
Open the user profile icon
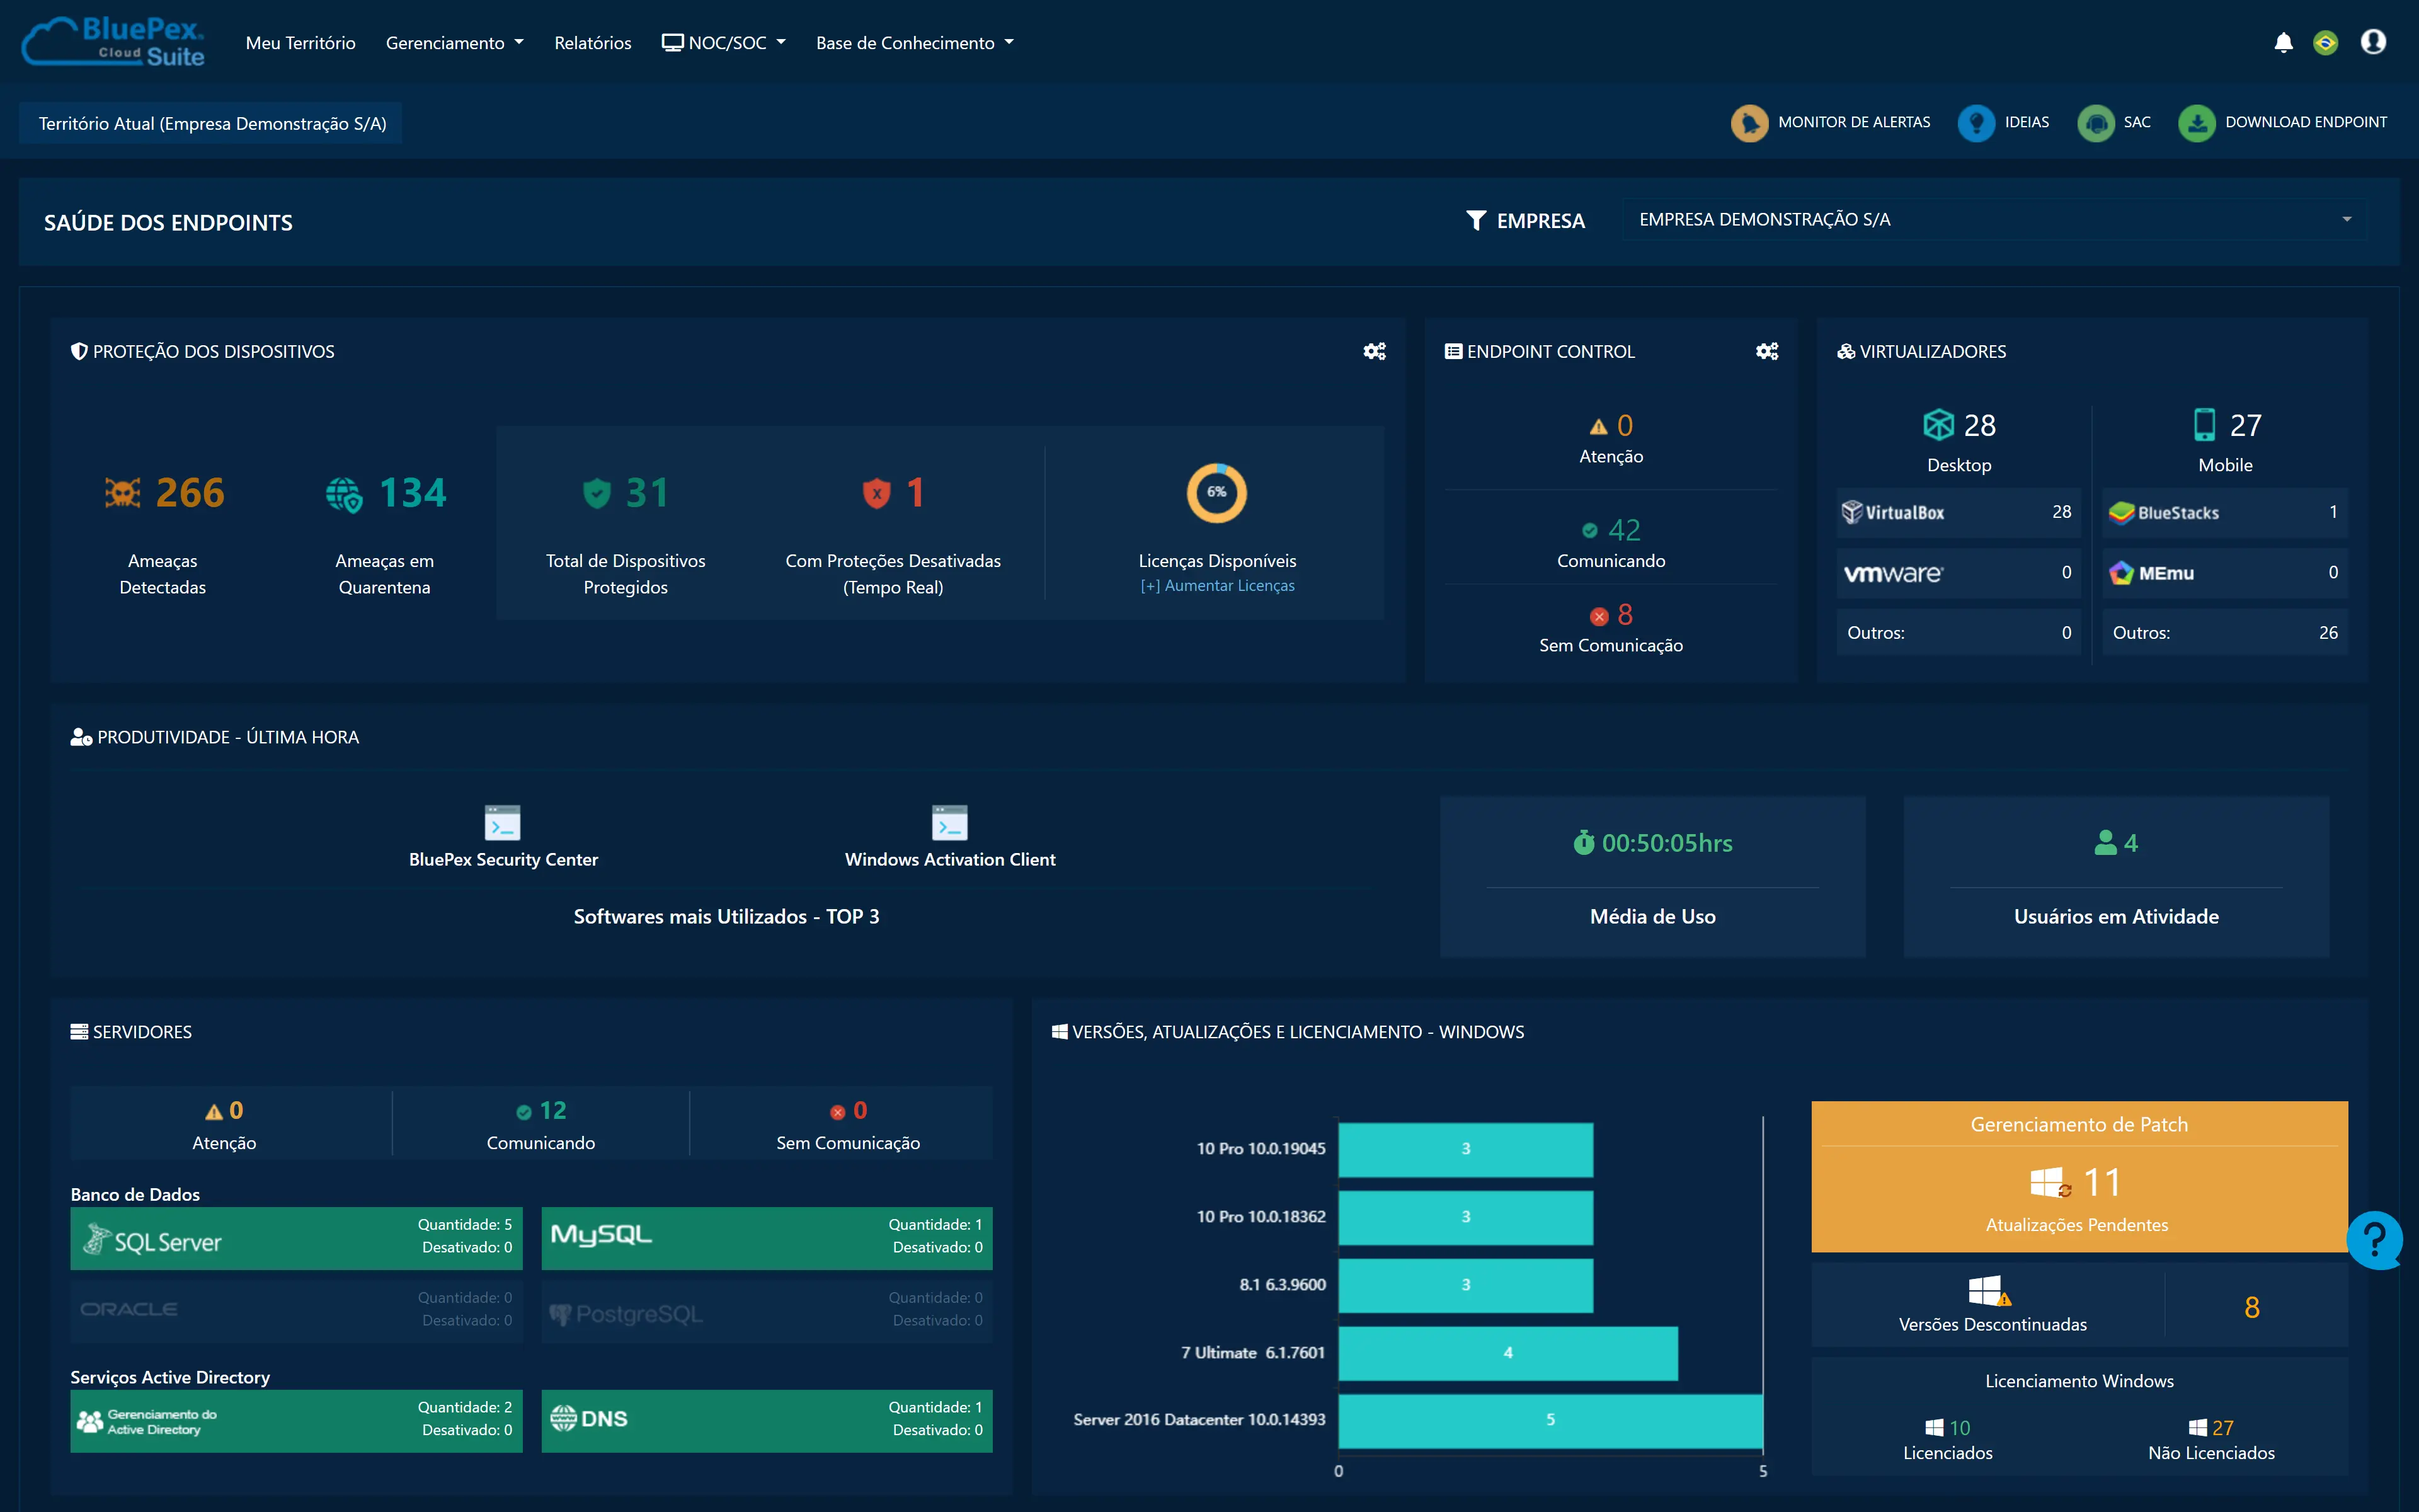[x=2373, y=42]
